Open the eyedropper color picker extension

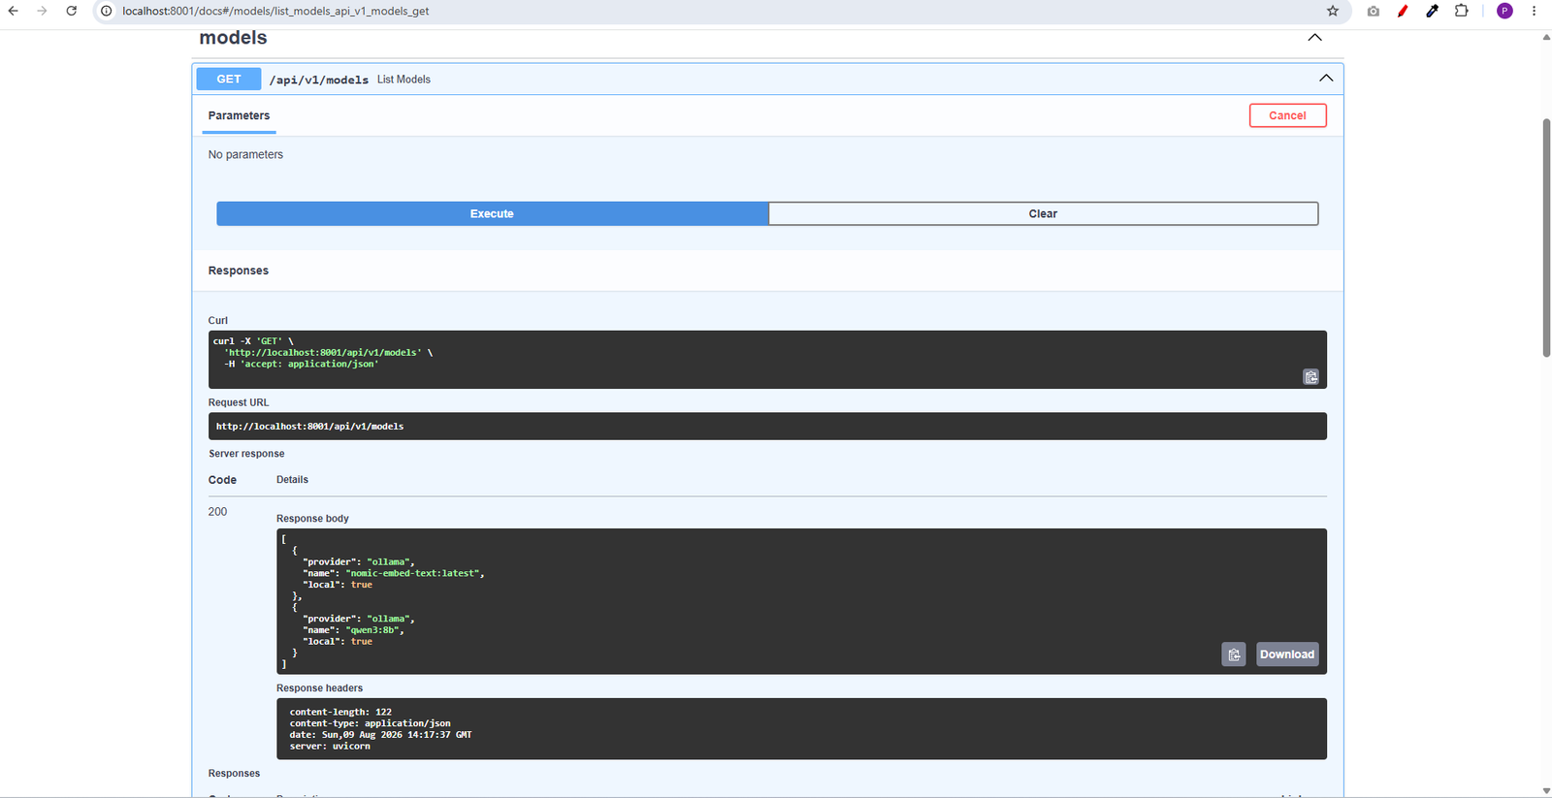pyautogui.click(x=1432, y=11)
